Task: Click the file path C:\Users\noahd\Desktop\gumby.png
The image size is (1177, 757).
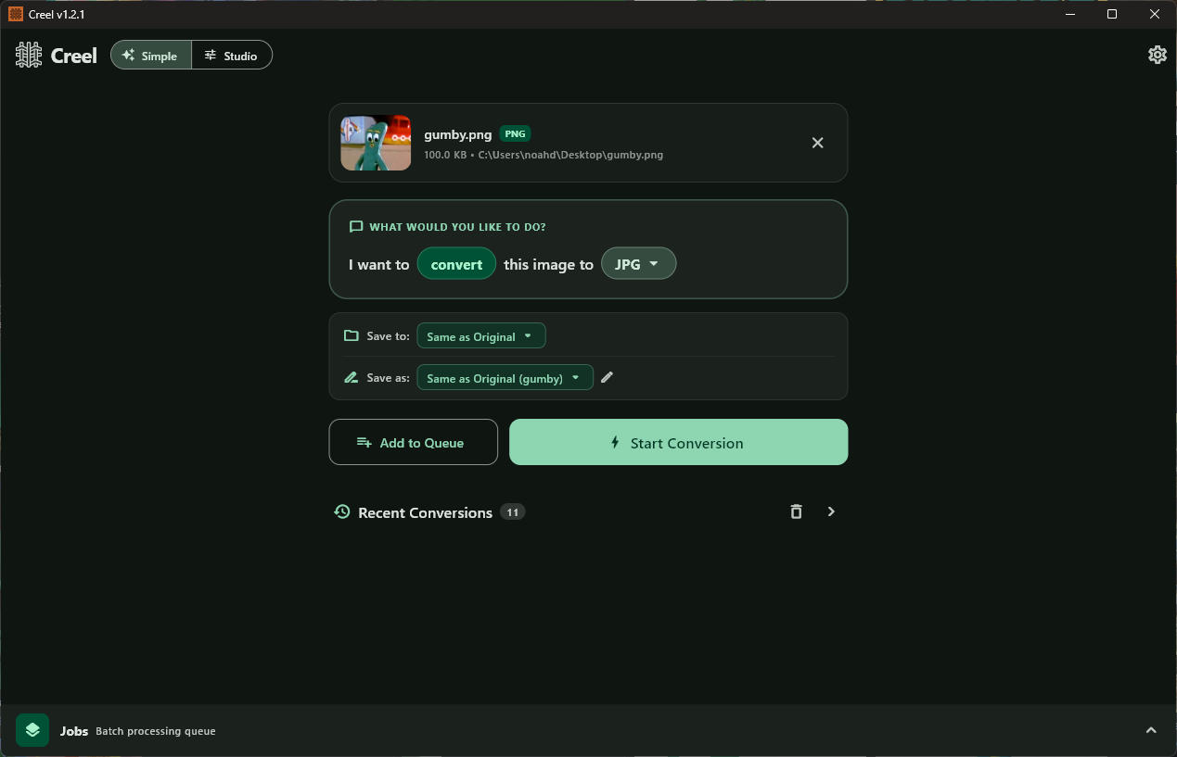Action: pyautogui.click(x=570, y=155)
